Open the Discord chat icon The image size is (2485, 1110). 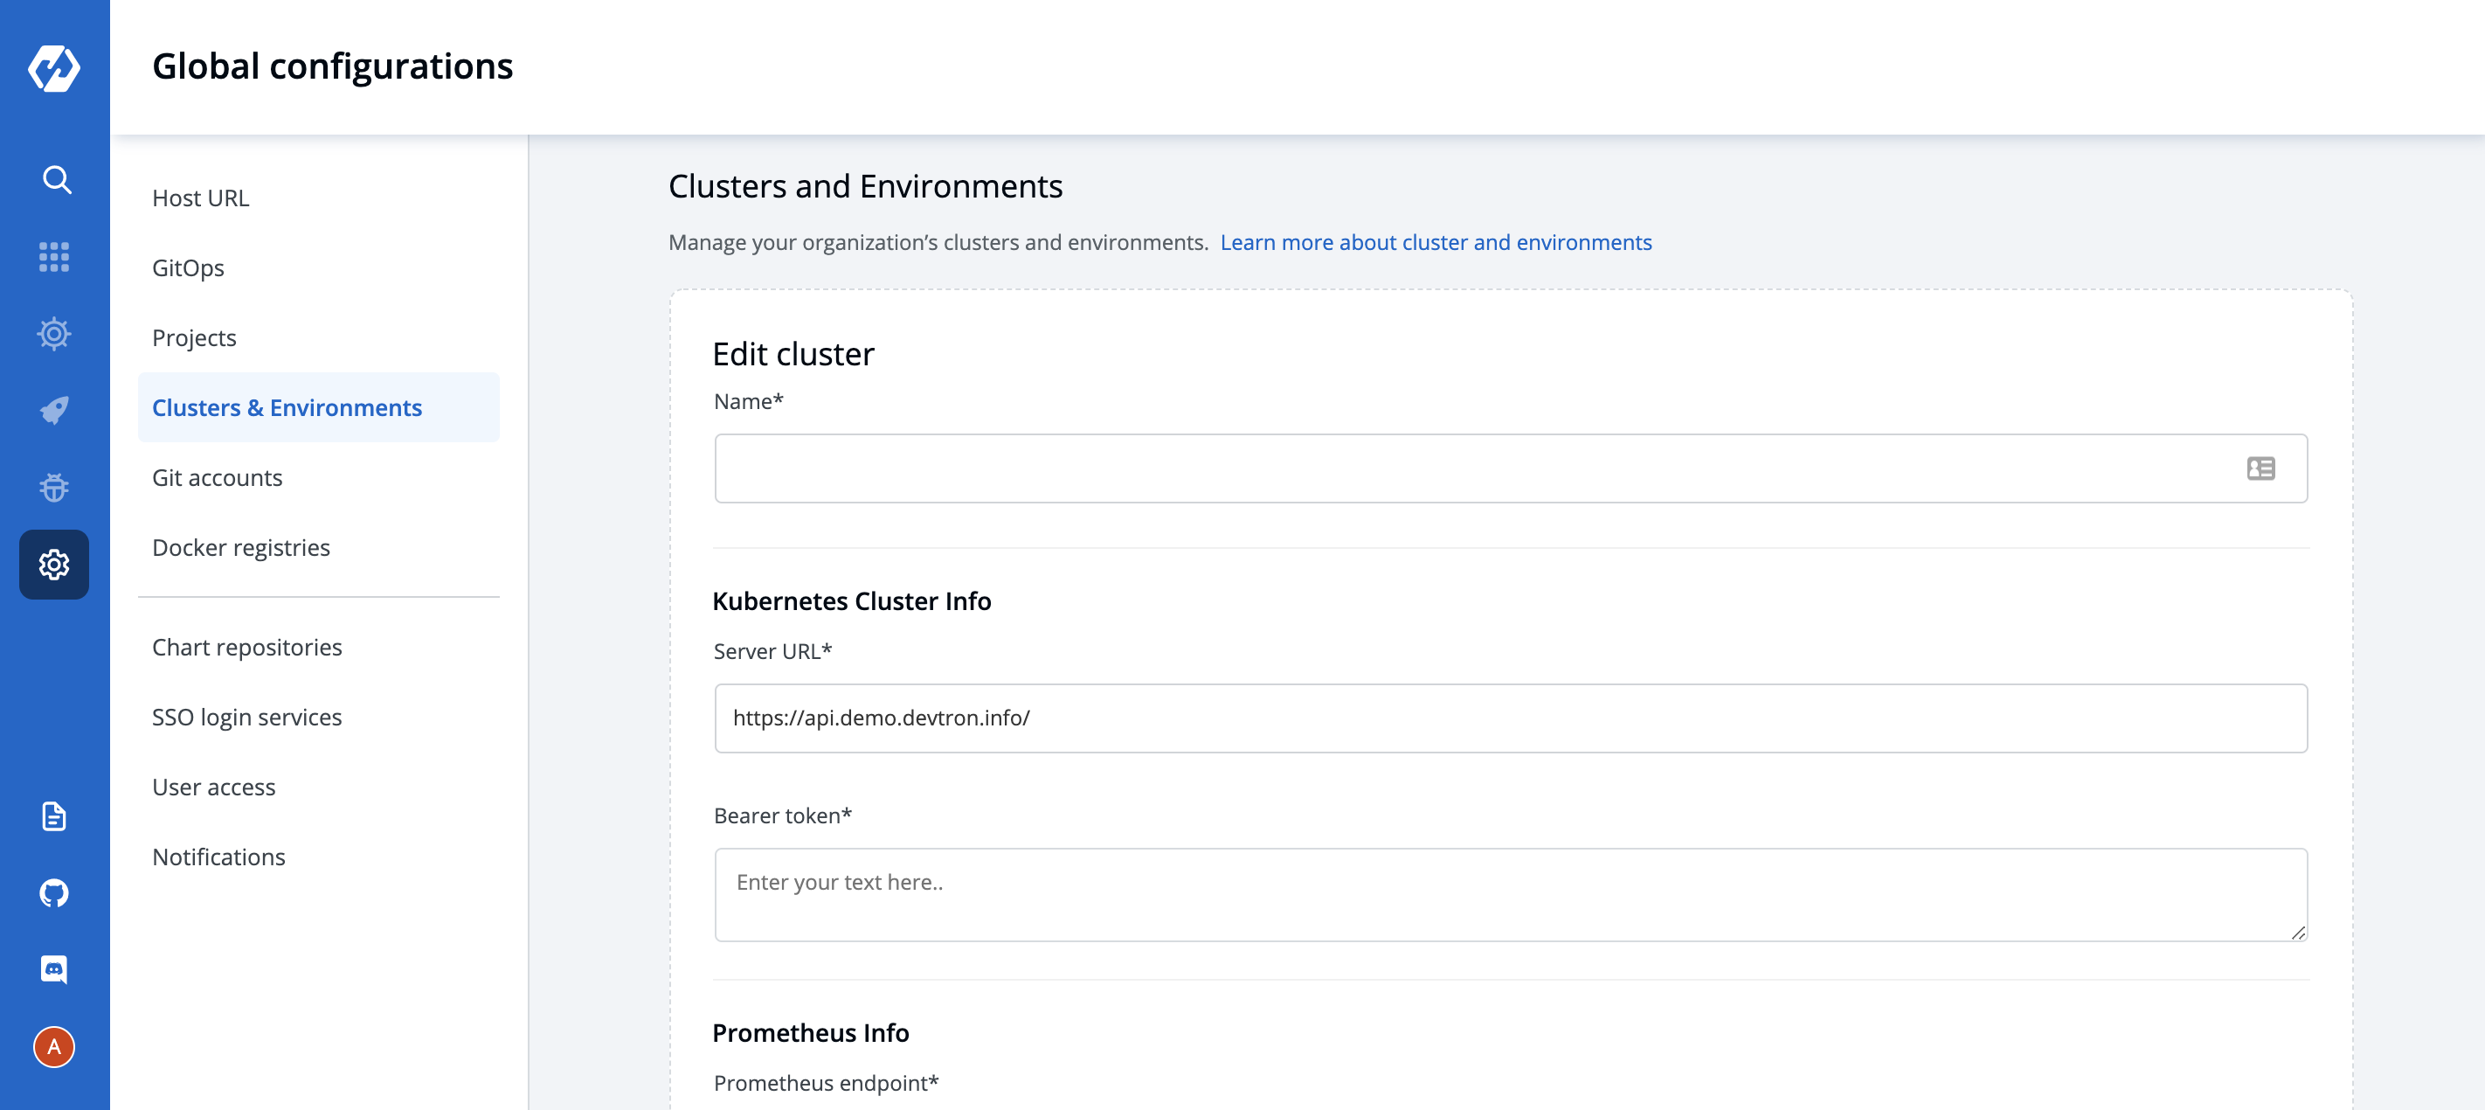(x=54, y=969)
